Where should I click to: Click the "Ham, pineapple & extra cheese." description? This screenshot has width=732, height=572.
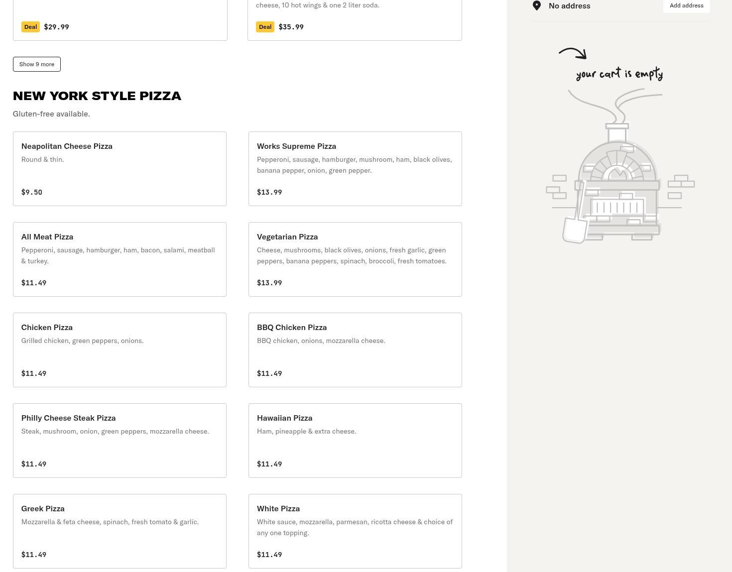coord(306,431)
